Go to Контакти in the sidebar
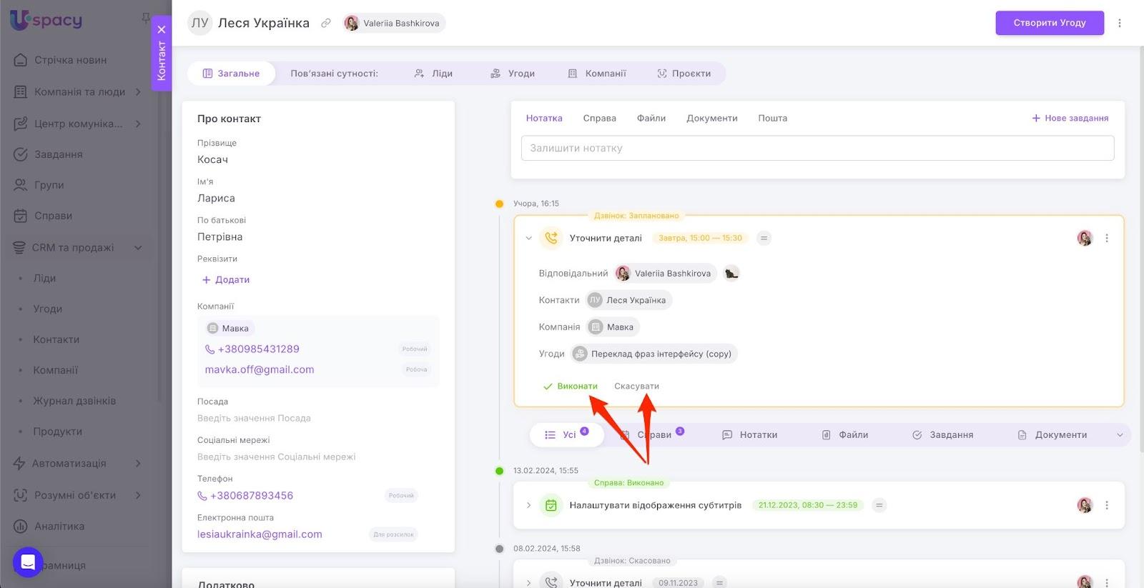Image resolution: width=1144 pixels, height=588 pixels. pyautogui.click(x=56, y=340)
